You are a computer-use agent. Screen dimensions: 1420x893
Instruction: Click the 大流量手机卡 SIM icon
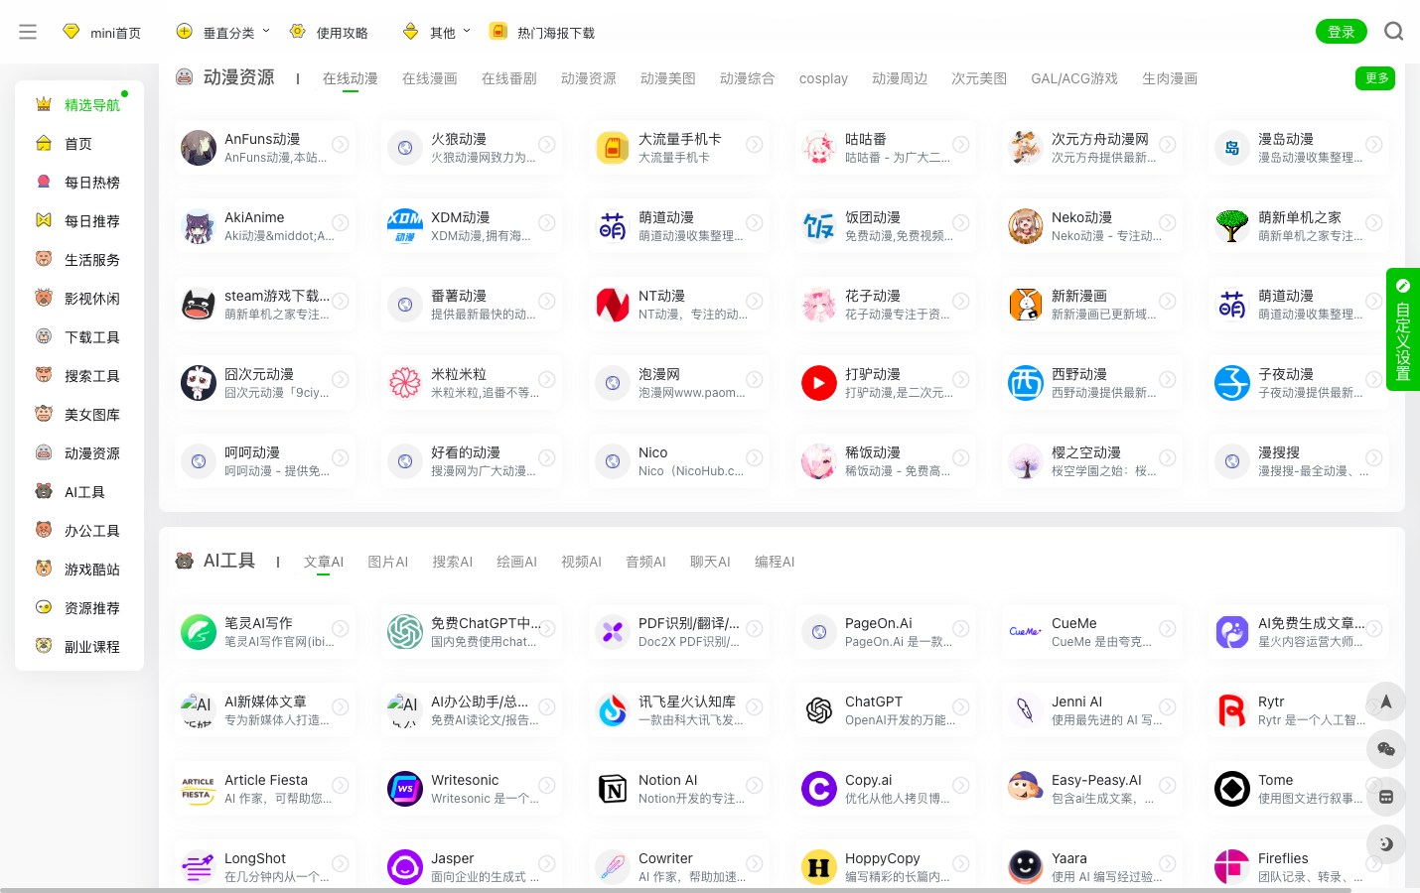point(613,148)
